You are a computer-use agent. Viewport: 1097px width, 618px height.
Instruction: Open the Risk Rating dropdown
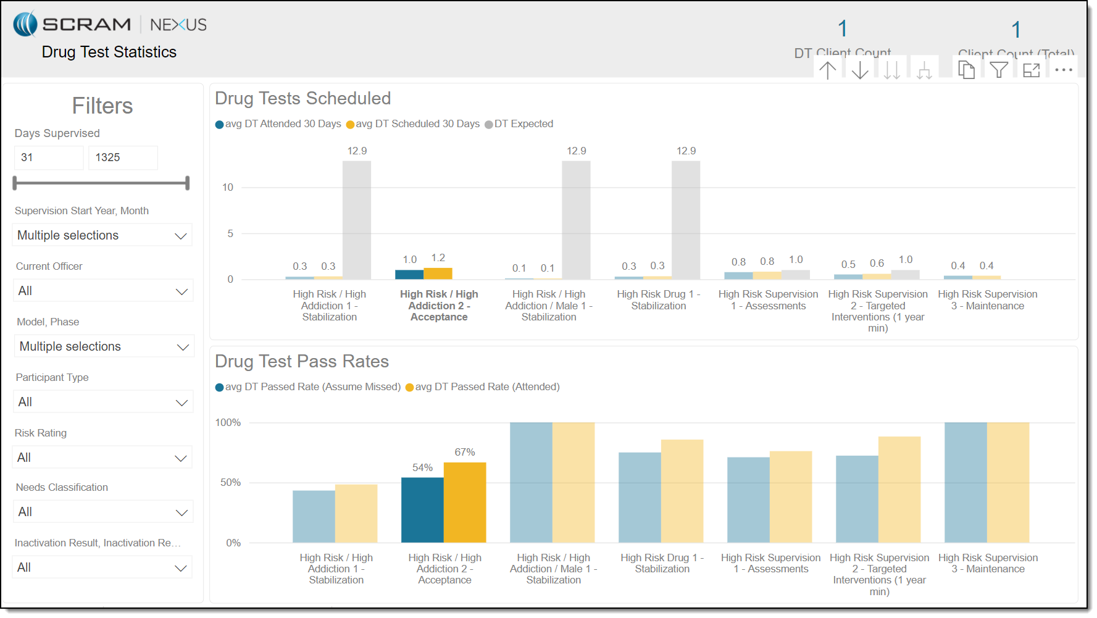pos(102,457)
